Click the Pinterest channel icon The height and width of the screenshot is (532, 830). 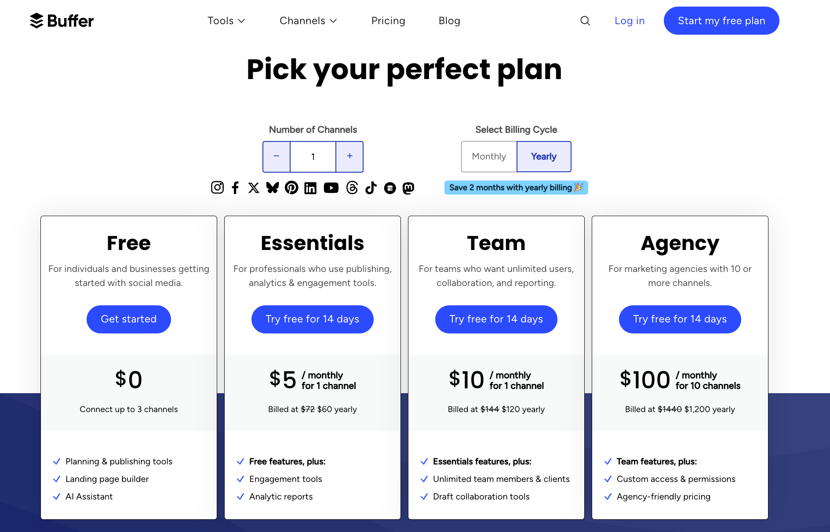[291, 188]
